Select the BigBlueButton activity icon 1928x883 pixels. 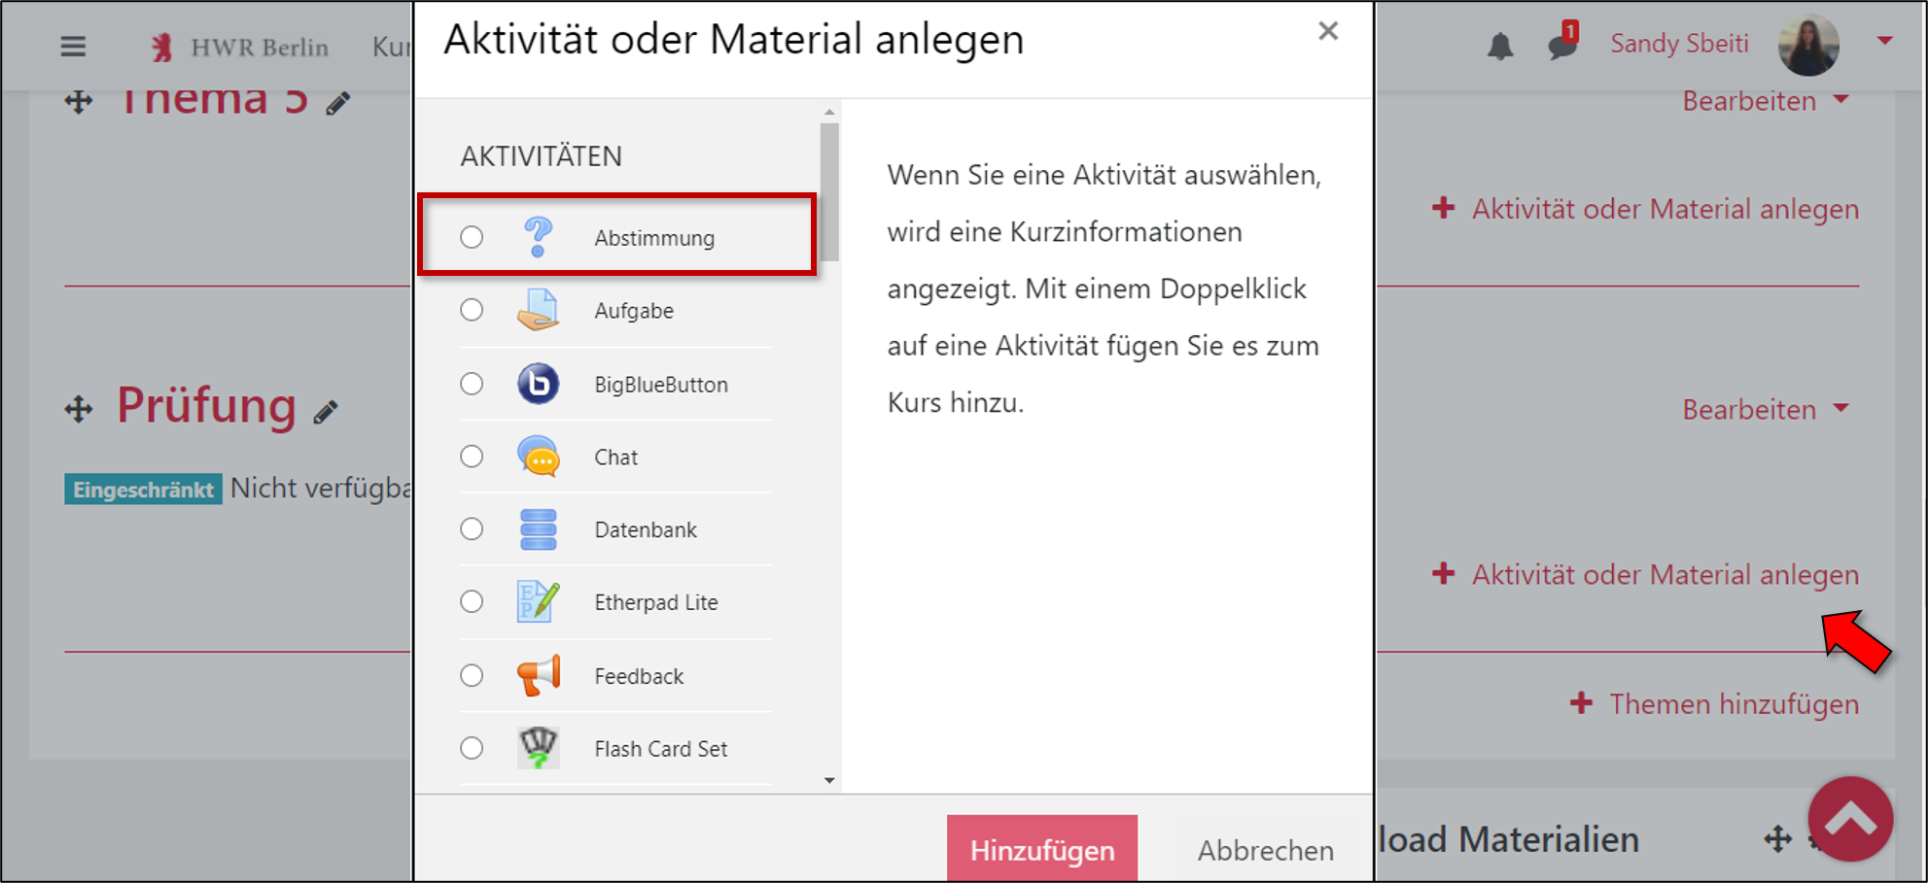[x=539, y=384]
